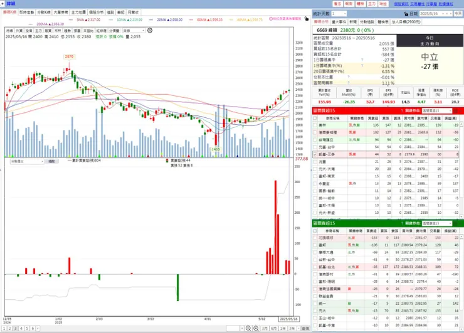Open the dropdown arrow beside the bottom input box
This screenshot has height=333, width=464.
[242, 328]
